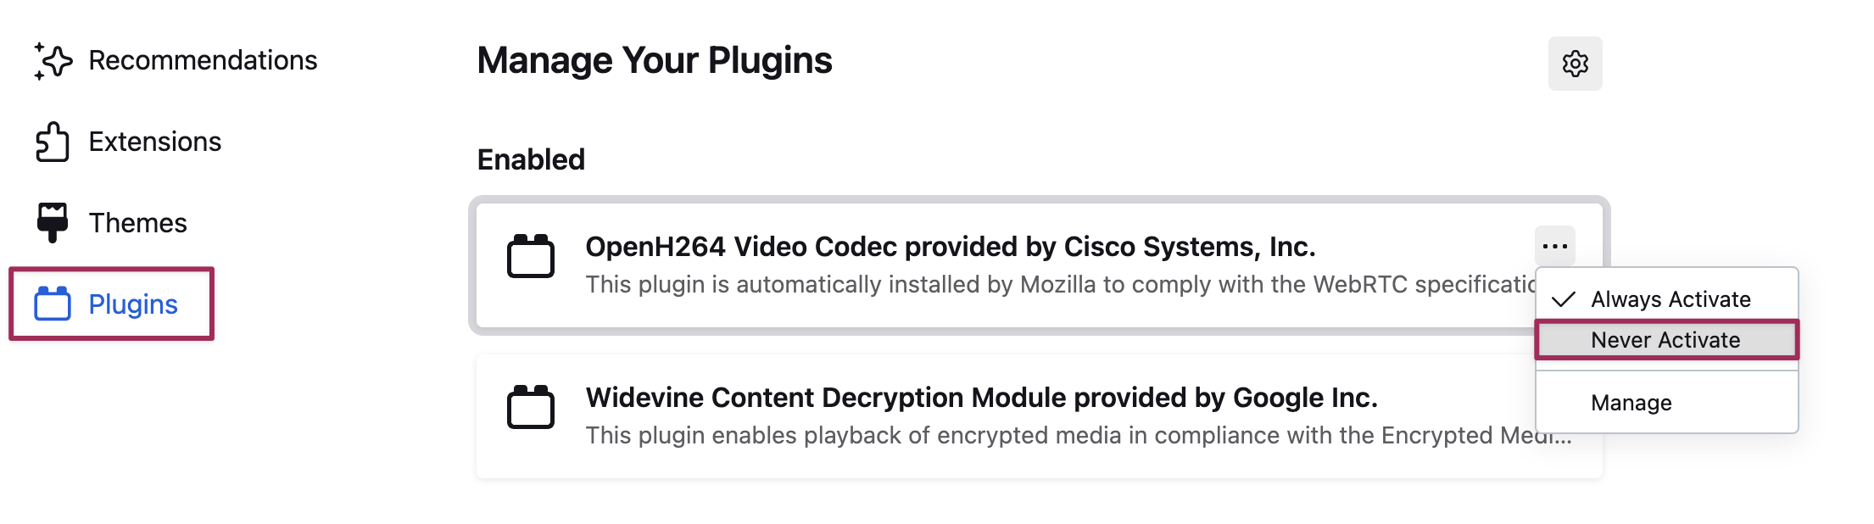Select Always Activate option
Screen dimensions: 1874x524
pos(1670,299)
